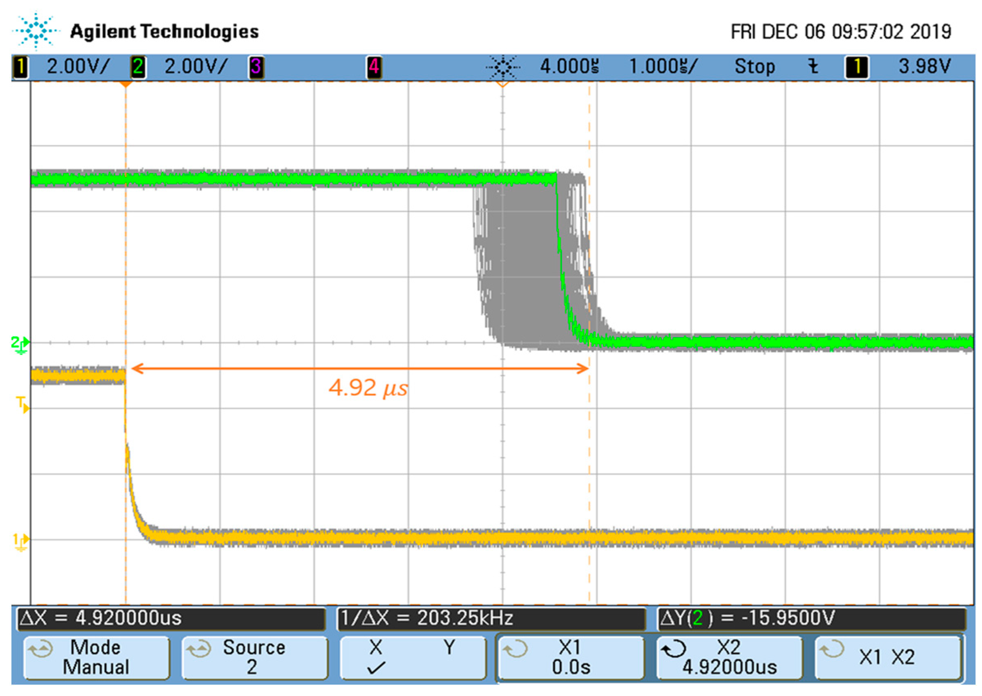Click the channel 4 pink badge

(x=374, y=67)
